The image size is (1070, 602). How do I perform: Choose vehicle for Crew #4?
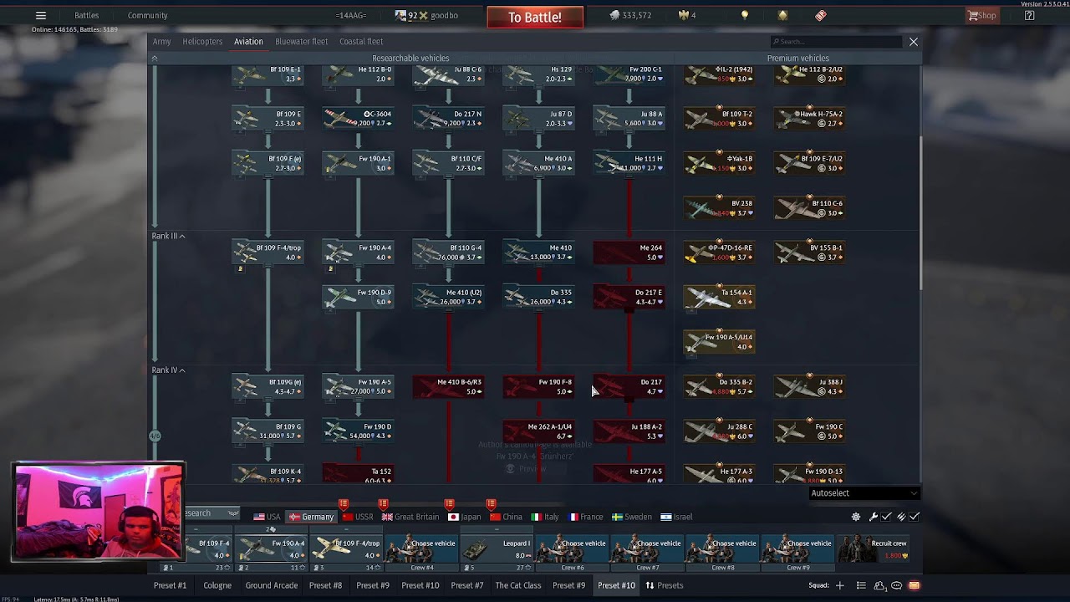click(x=422, y=549)
